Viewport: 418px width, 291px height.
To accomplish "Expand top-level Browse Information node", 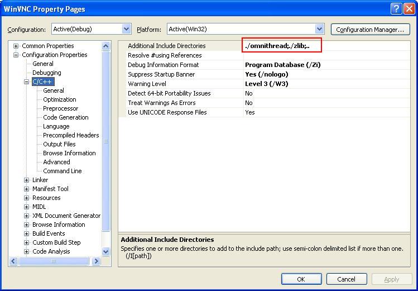I will tap(26, 225).
